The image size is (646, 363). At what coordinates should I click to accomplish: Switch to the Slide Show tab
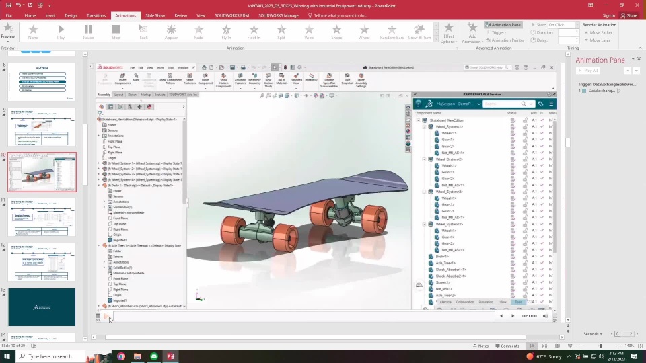point(155,15)
